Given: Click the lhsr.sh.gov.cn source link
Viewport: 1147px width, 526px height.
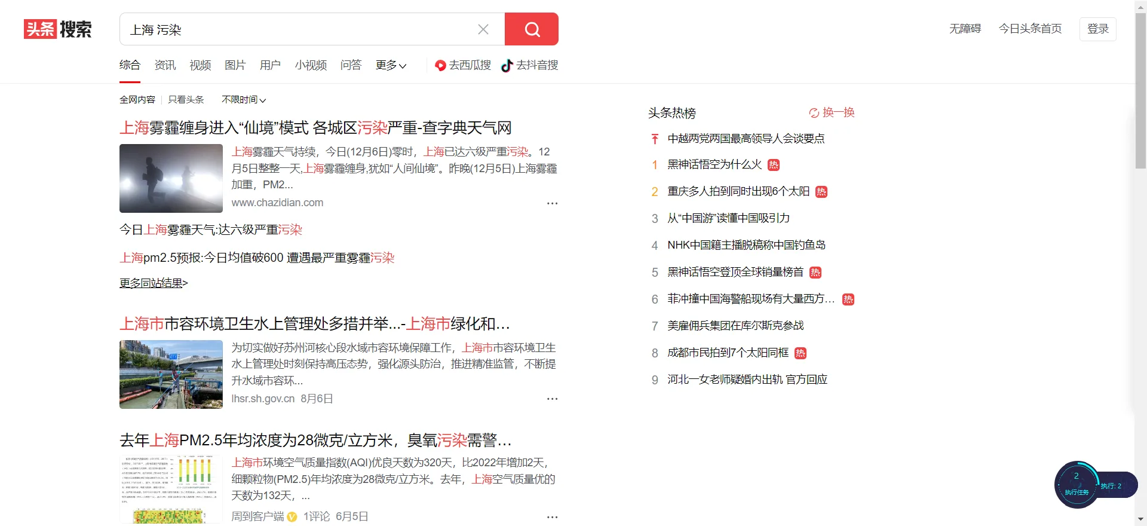Looking at the screenshot, I should pyautogui.click(x=263, y=399).
